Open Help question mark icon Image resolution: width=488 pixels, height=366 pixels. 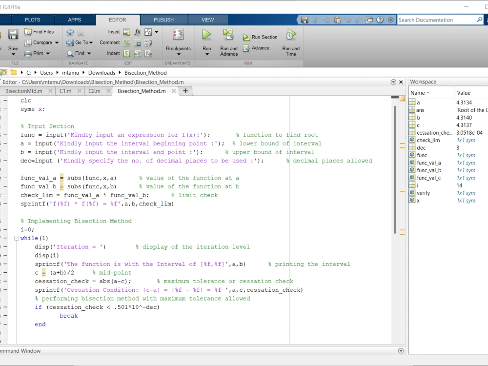pyautogui.click(x=380, y=20)
